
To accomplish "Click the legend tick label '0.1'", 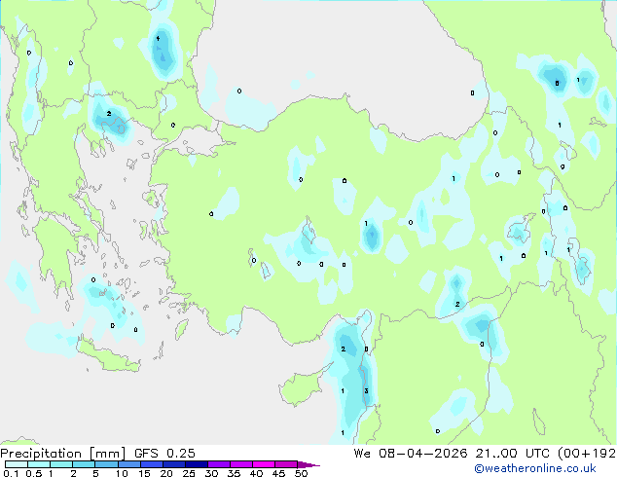I will pyautogui.click(x=11, y=473).
